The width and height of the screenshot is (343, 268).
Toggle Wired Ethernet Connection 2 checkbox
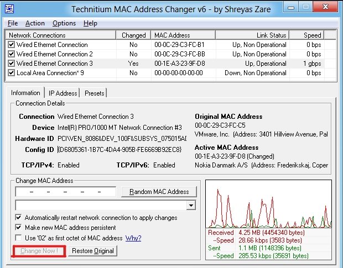coord(11,54)
